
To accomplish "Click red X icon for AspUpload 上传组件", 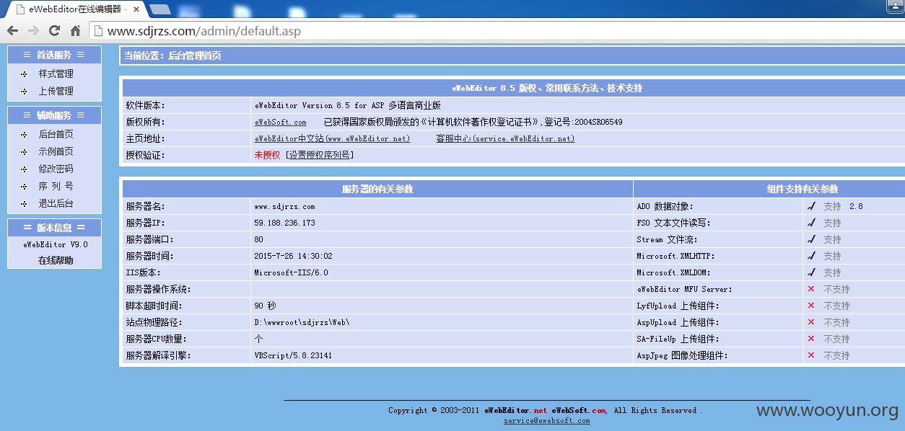I will (x=811, y=322).
